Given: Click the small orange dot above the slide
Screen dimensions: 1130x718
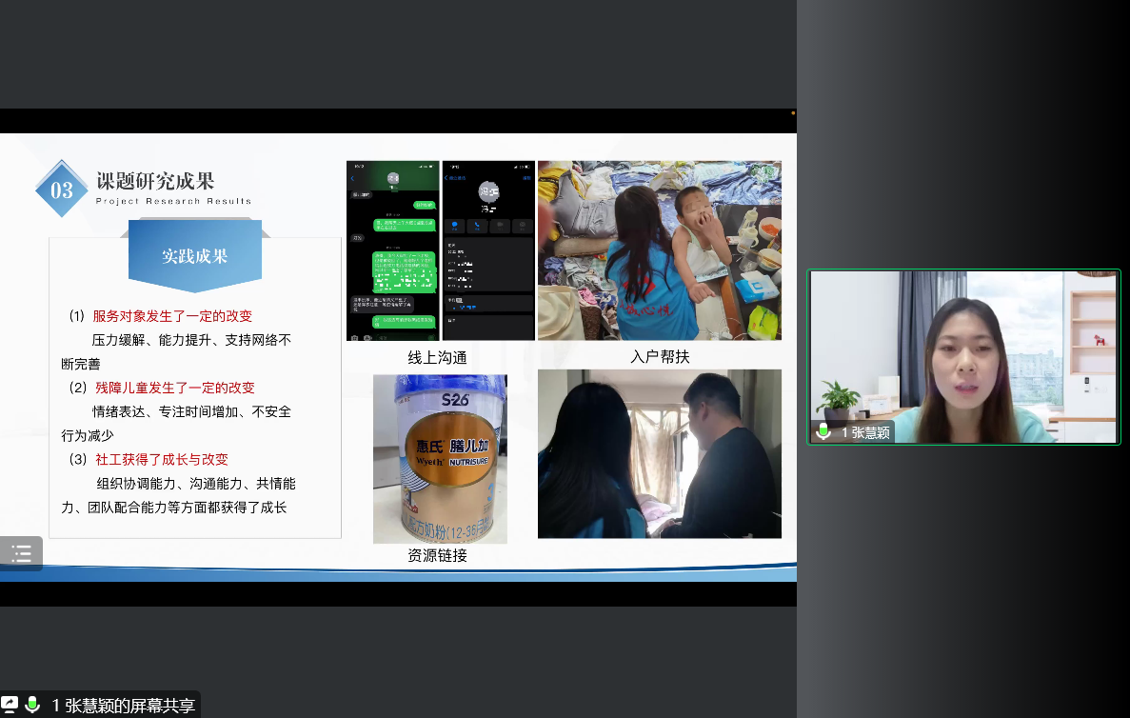Looking at the screenshot, I should point(793,113).
